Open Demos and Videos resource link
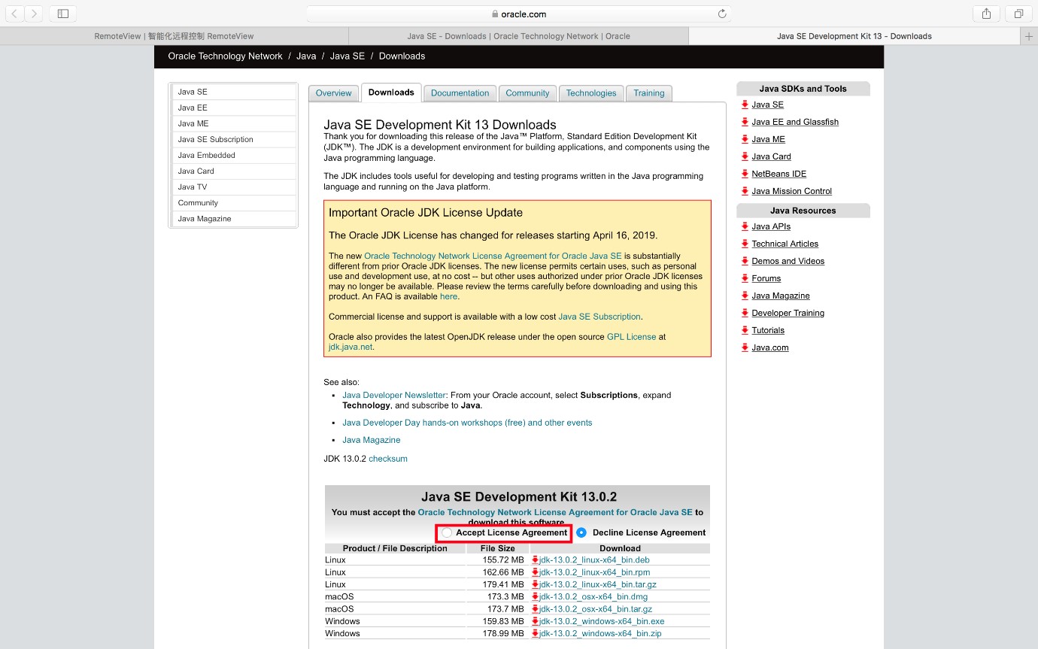The height and width of the screenshot is (649, 1038). pos(788,261)
